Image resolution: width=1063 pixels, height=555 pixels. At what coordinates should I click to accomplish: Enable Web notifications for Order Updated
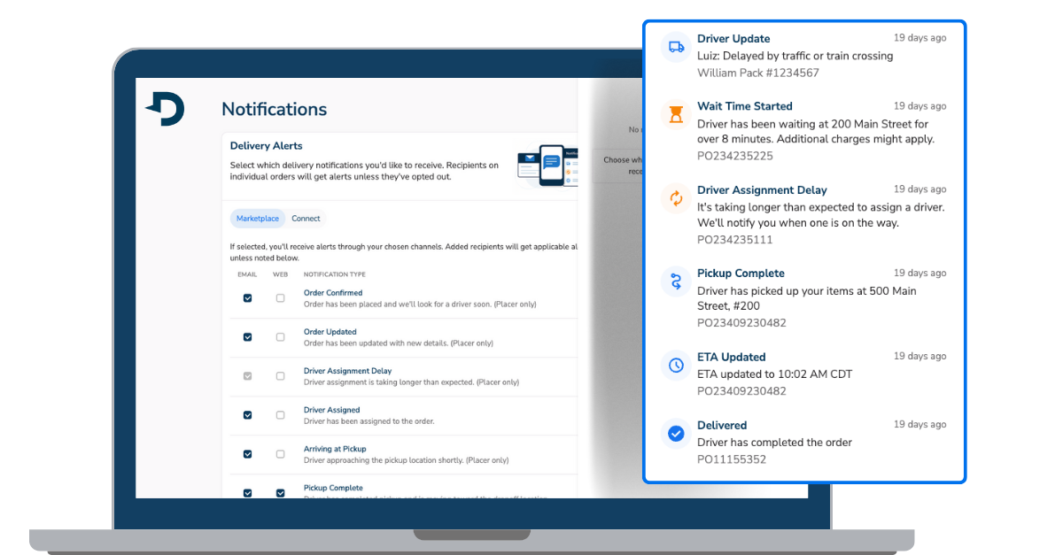(x=280, y=338)
